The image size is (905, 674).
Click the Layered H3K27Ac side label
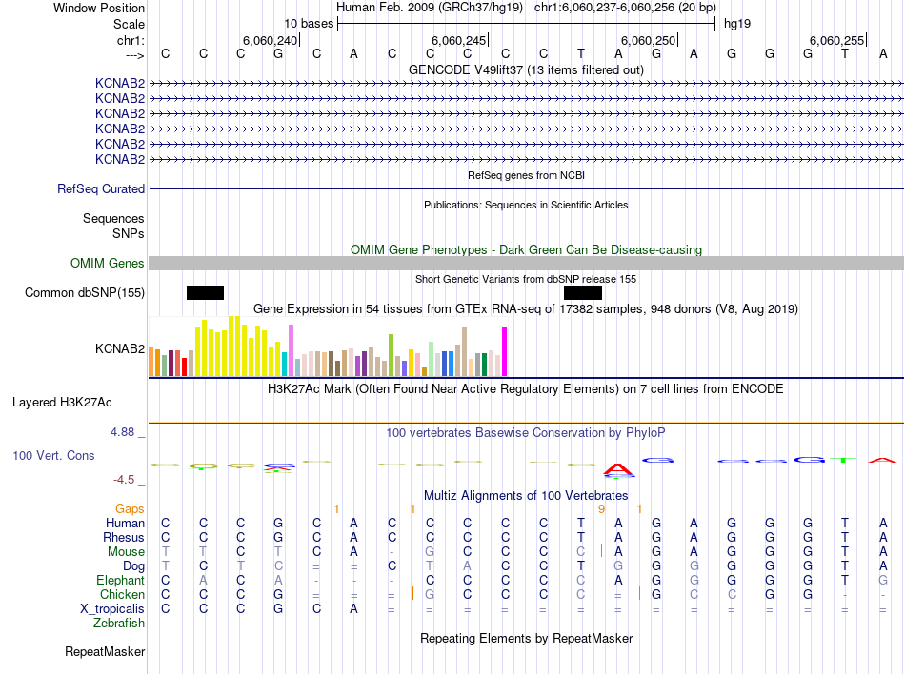pyautogui.click(x=62, y=403)
